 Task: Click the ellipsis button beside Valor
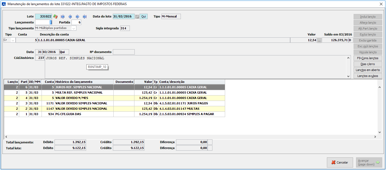tap(319, 40)
